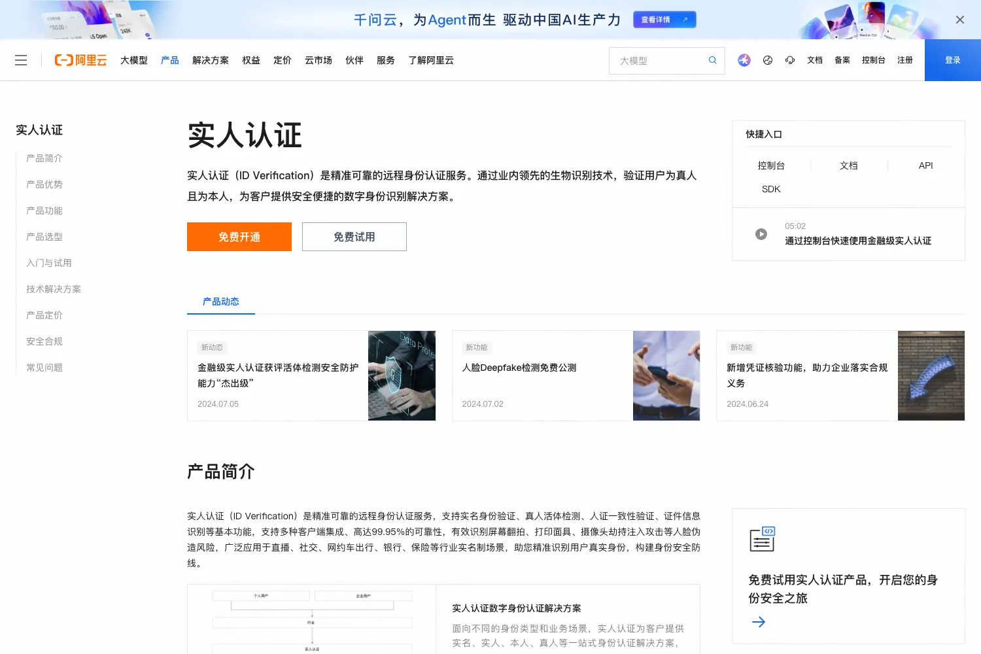
Task: Click 实人认证 sidebar heading
Action: tap(39, 130)
